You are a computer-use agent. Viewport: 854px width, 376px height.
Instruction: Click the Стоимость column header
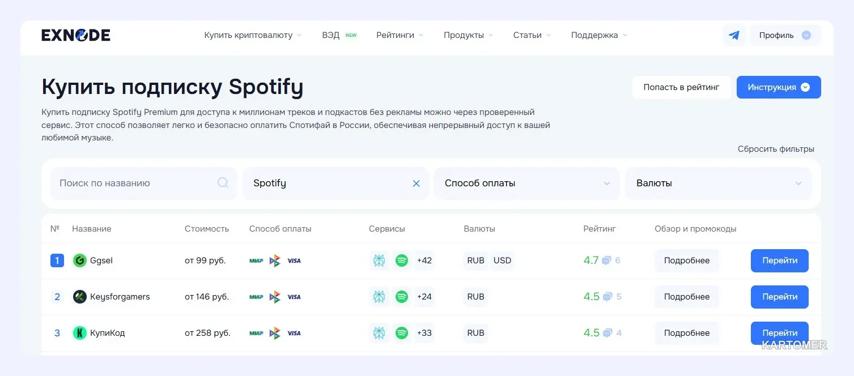click(207, 229)
